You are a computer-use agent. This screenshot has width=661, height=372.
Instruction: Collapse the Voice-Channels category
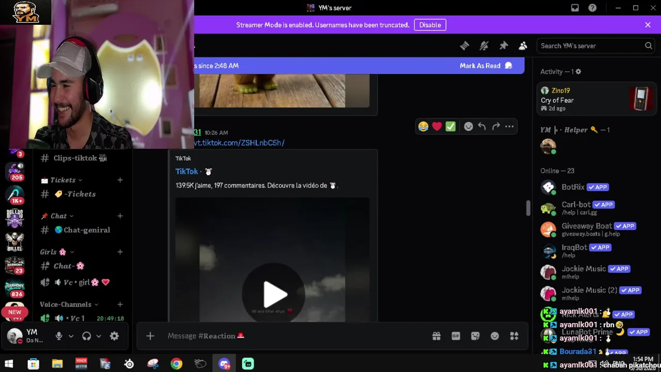coord(69,304)
